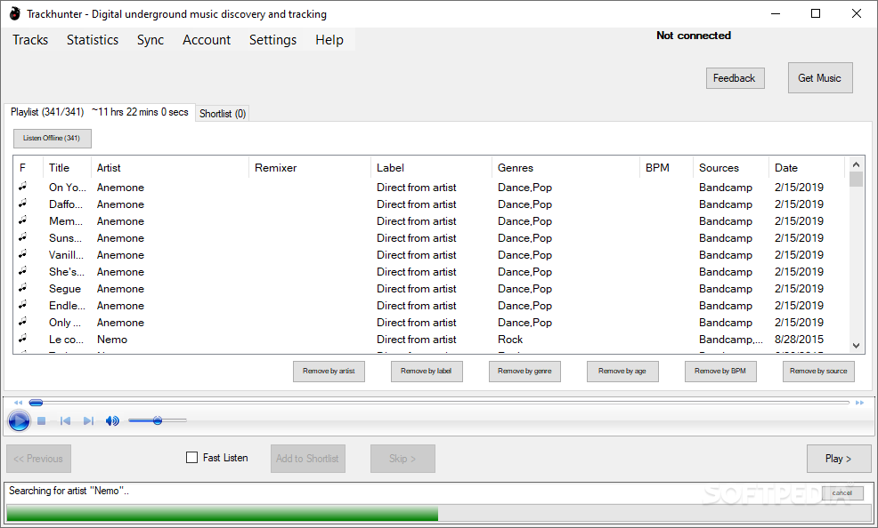This screenshot has height=528, width=878.
Task: Select the Rock genre cell
Action: [510, 340]
